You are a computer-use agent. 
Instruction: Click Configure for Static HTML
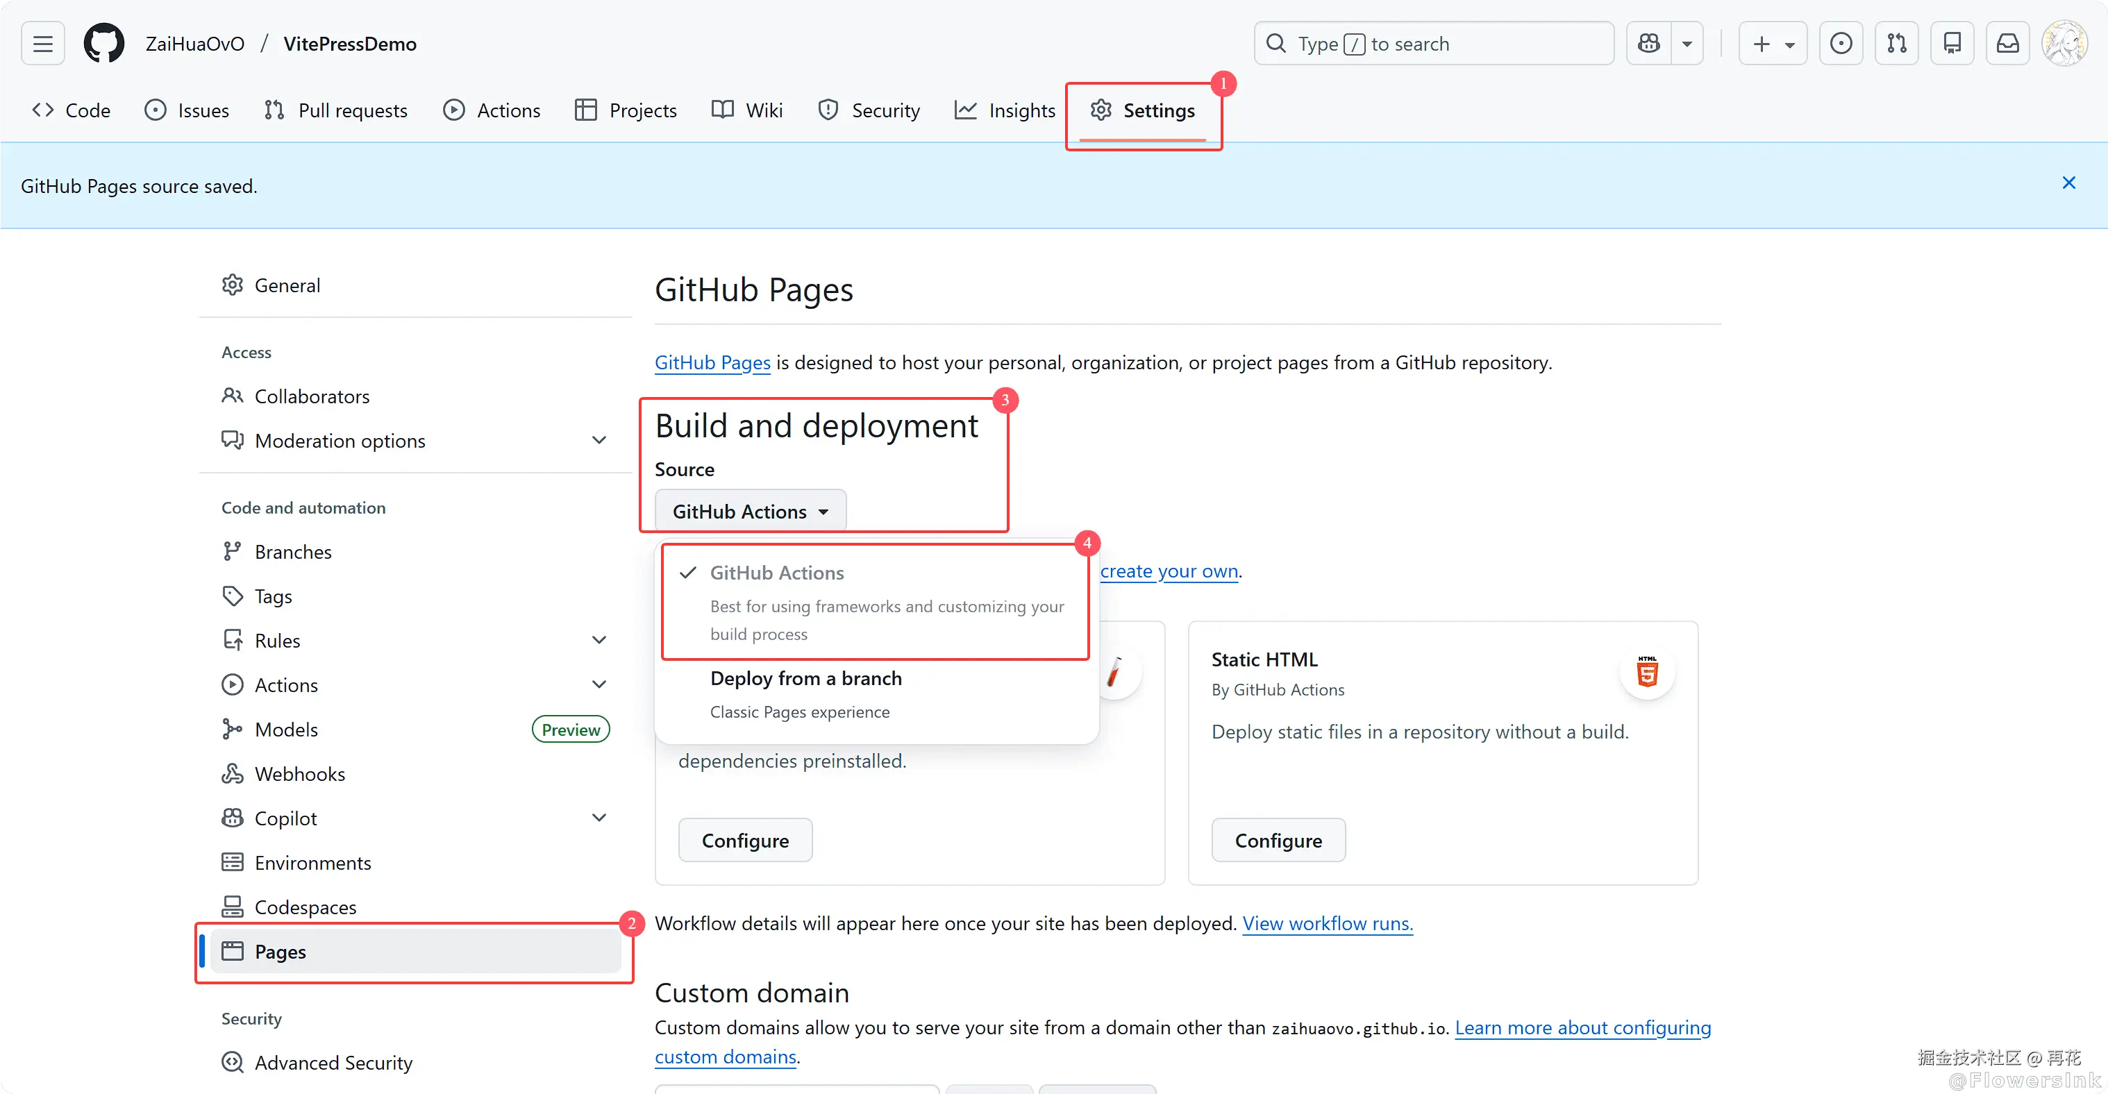click(x=1278, y=841)
